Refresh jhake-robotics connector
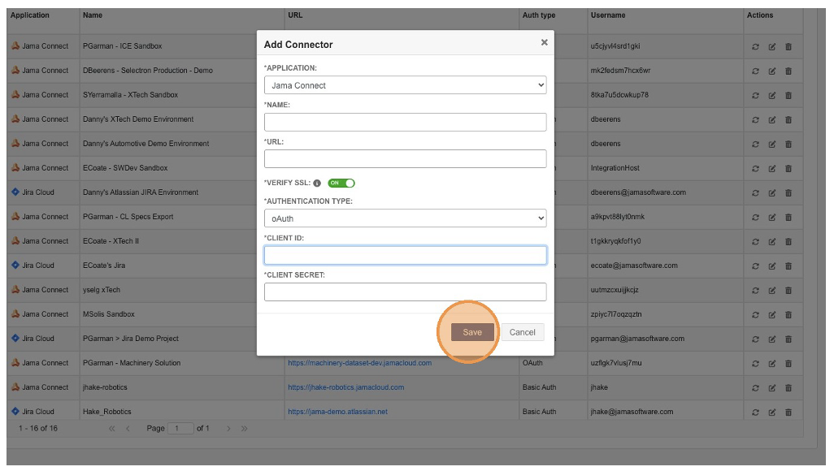 point(755,388)
